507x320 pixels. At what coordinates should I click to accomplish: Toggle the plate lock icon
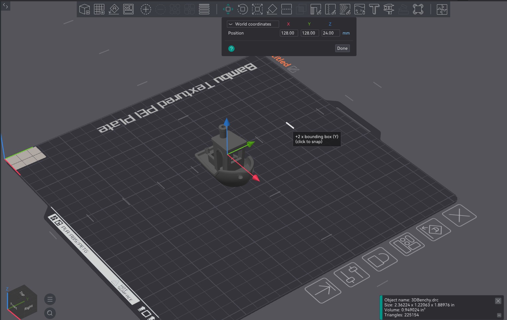click(380, 259)
